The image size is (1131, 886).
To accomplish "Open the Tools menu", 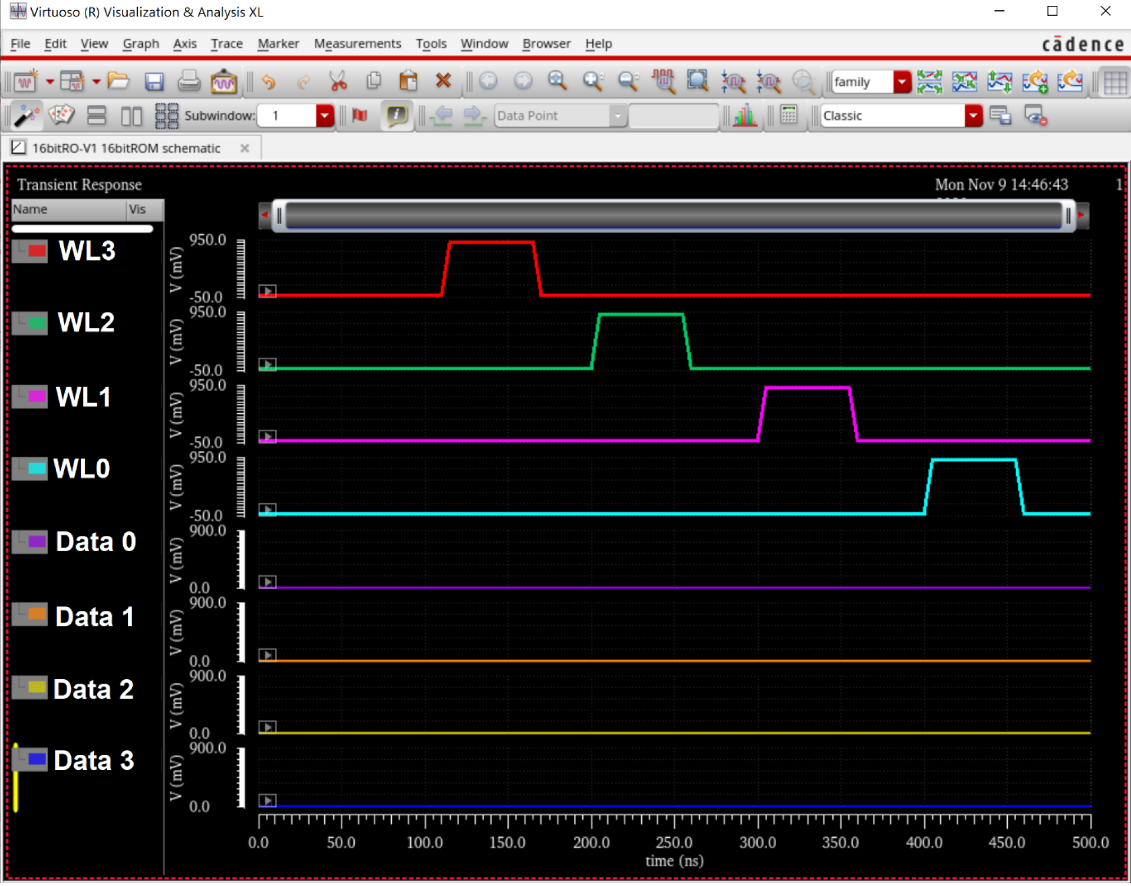I will (431, 44).
